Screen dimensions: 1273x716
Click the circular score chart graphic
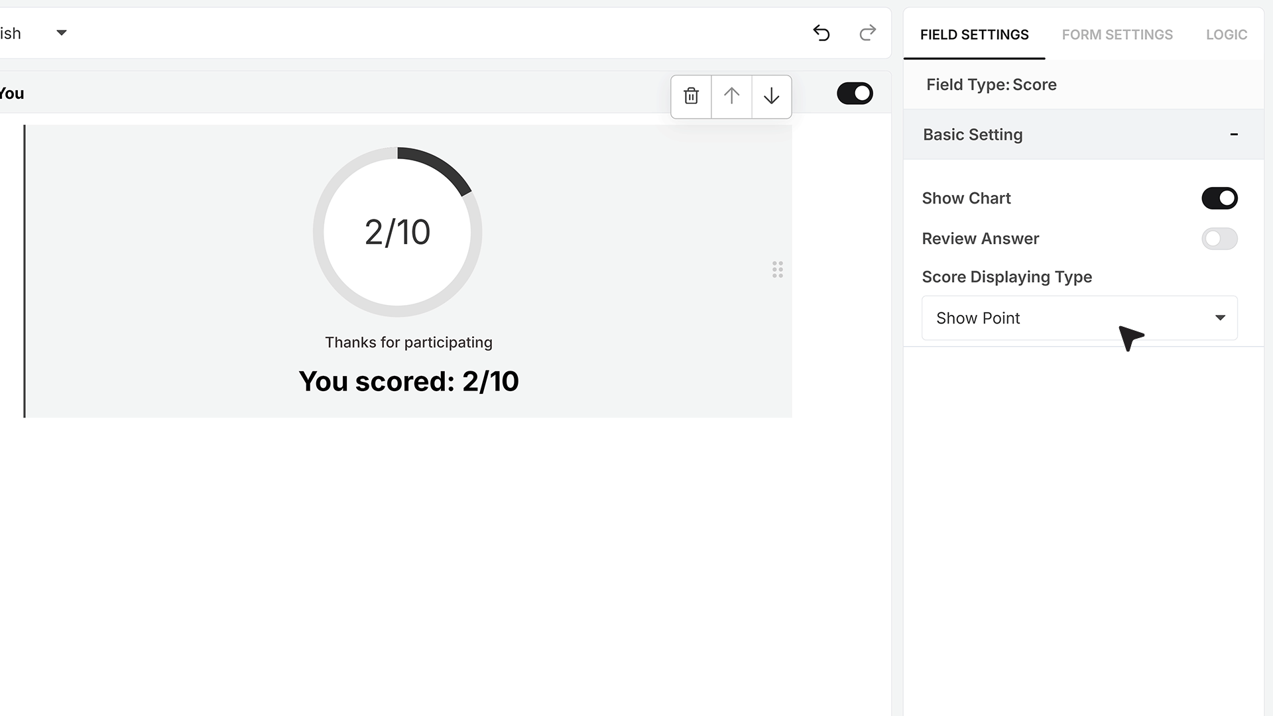pyautogui.click(x=397, y=232)
